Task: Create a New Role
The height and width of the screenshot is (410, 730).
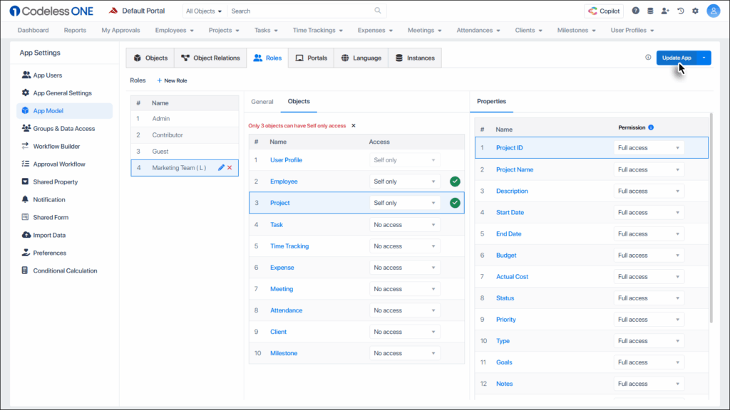Action: tap(173, 80)
